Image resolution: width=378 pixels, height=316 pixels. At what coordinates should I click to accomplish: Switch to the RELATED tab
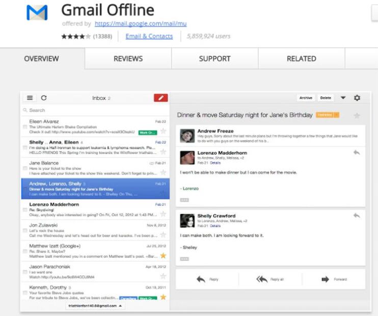click(x=302, y=59)
